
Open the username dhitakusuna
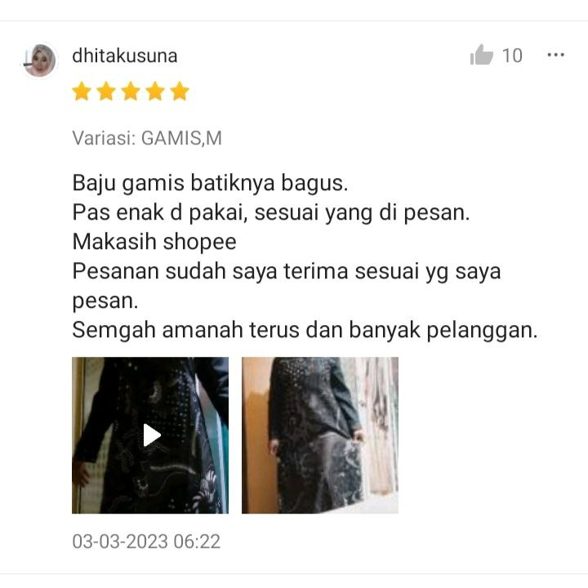[x=124, y=56]
